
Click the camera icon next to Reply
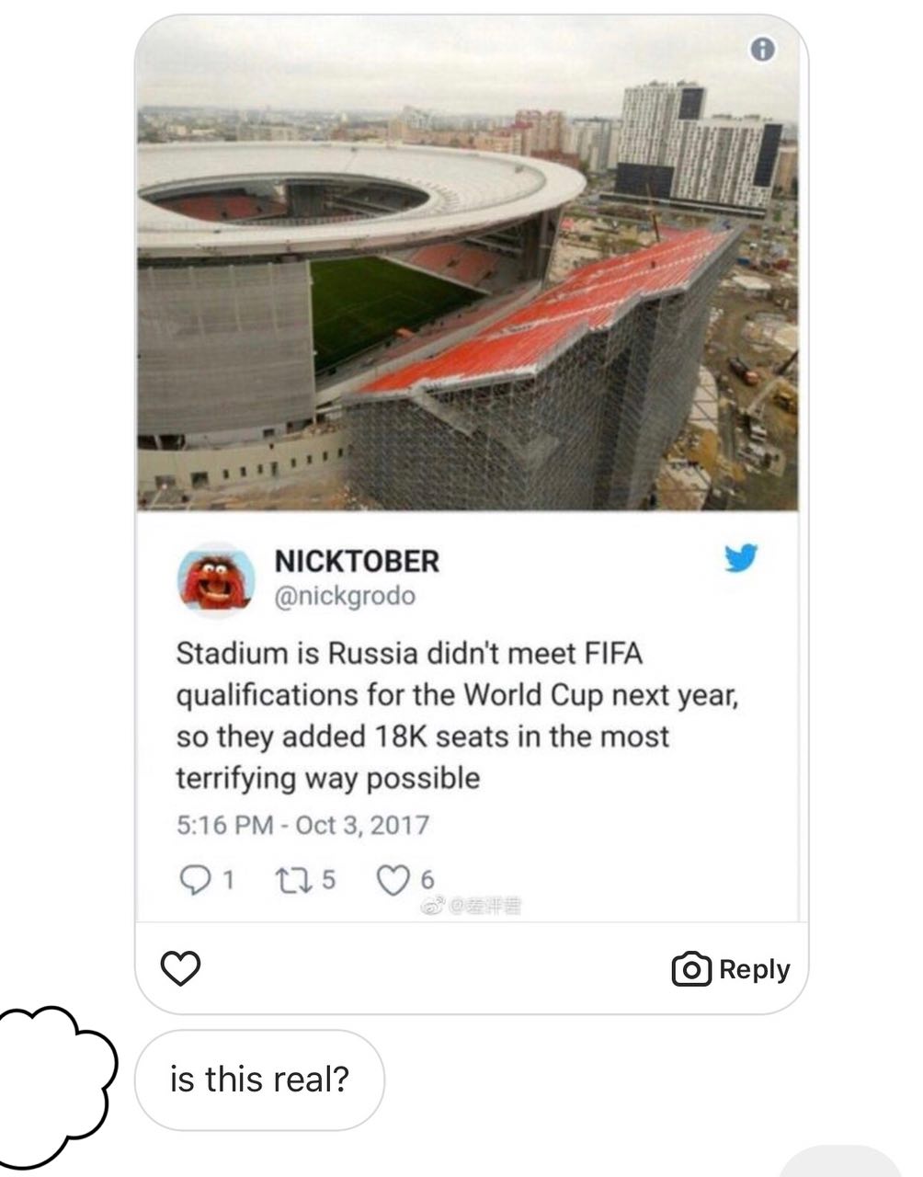tap(691, 970)
